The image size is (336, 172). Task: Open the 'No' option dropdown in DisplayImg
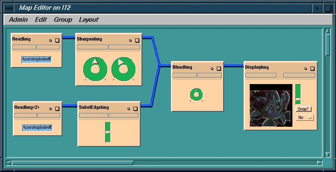[x=304, y=117]
